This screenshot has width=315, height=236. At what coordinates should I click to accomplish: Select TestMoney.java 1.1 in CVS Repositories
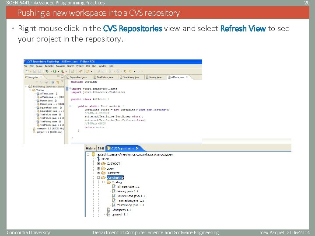click(128, 205)
